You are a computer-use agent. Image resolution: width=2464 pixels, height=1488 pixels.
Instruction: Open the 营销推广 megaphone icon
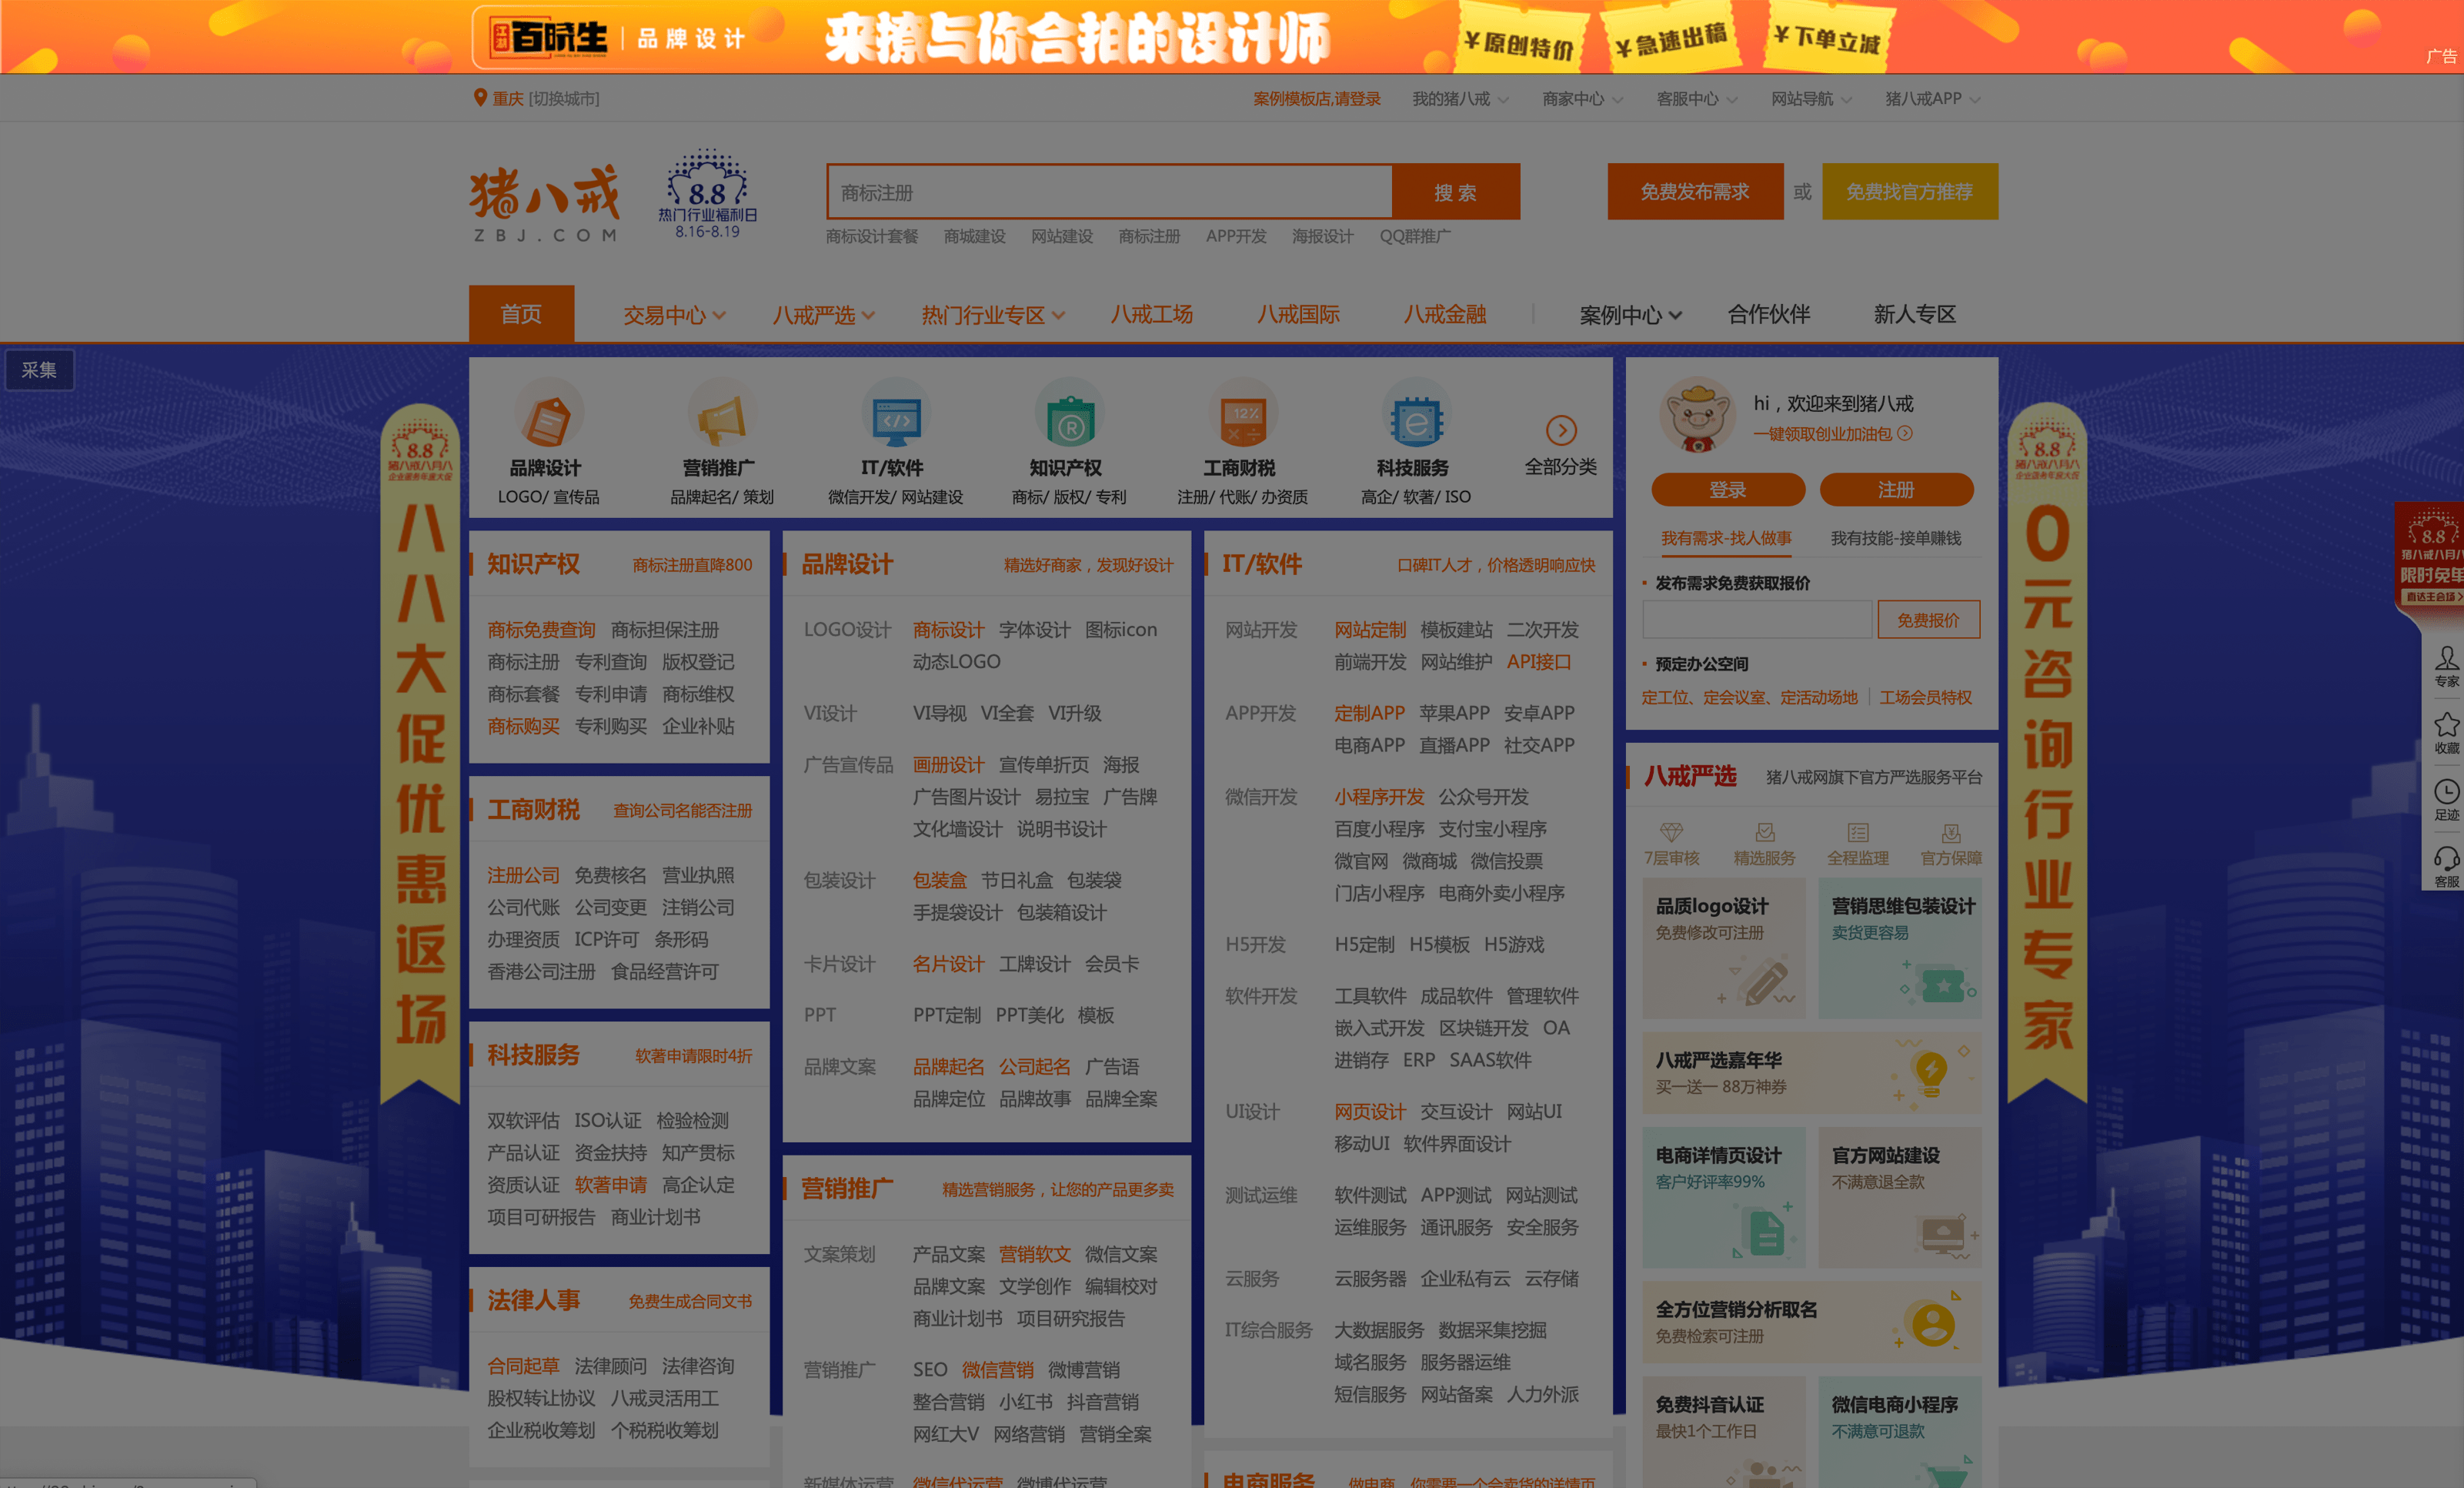coord(721,415)
